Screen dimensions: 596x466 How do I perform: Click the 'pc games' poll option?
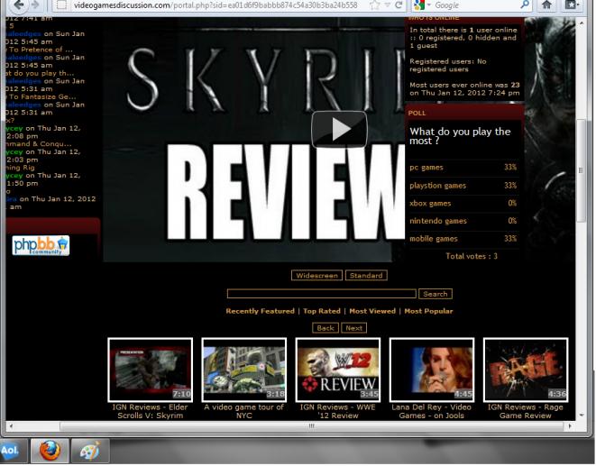(x=426, y=168)
